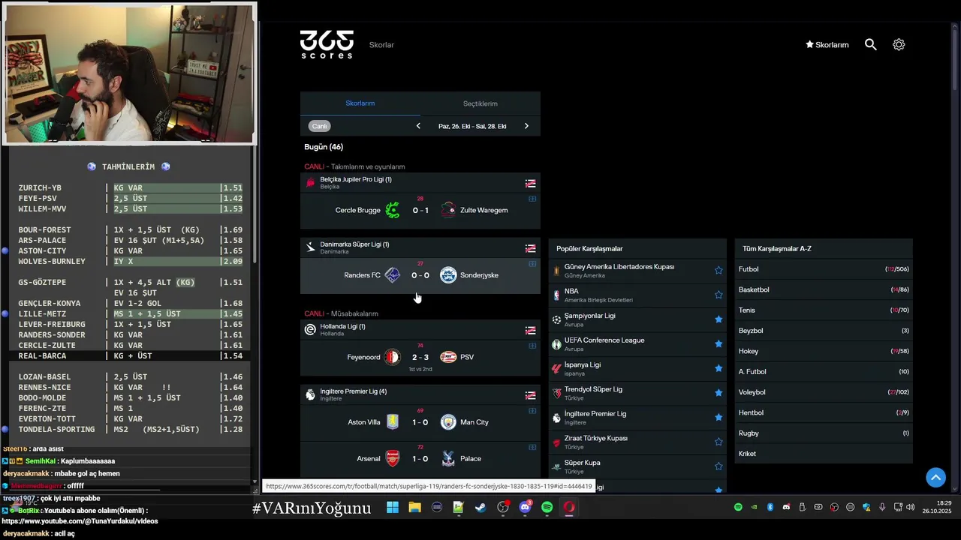Favorite Süper Kupa with its star
Viewport: 961px width, 540px height.
pos(718,466)
